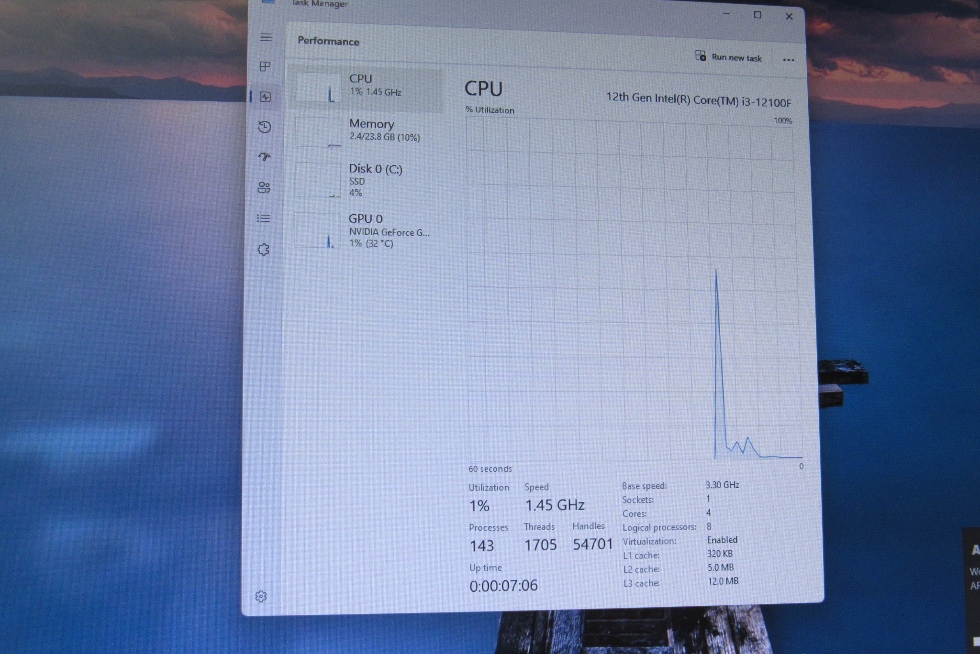Click the 12th Gen Intel Core i3-12100F label
980x654 pixels.
pyautogui.click(x=699, y=99)
